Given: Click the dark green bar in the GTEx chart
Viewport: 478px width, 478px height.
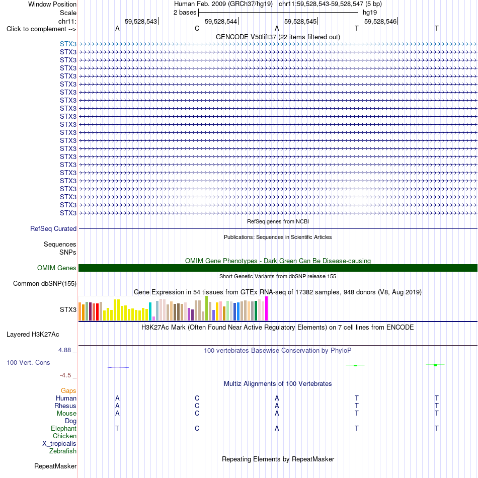Looking at the screenshot, I should point(256,310).
